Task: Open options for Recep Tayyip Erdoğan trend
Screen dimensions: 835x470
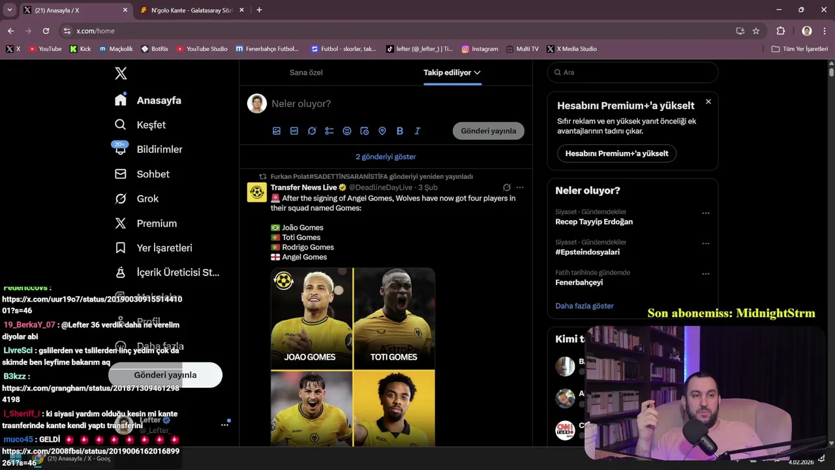Action: click(706, 213)
